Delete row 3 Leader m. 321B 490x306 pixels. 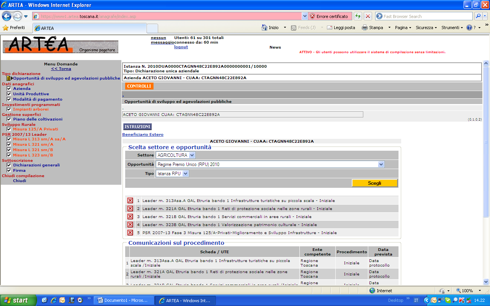130,216
